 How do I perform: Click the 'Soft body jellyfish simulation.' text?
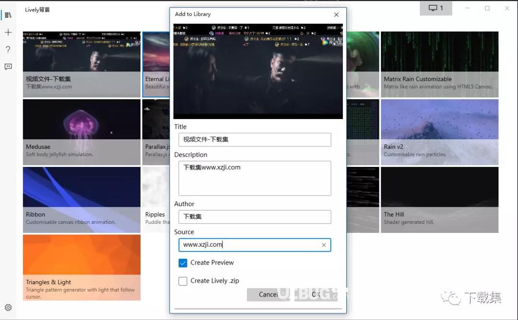pos(59,154)
